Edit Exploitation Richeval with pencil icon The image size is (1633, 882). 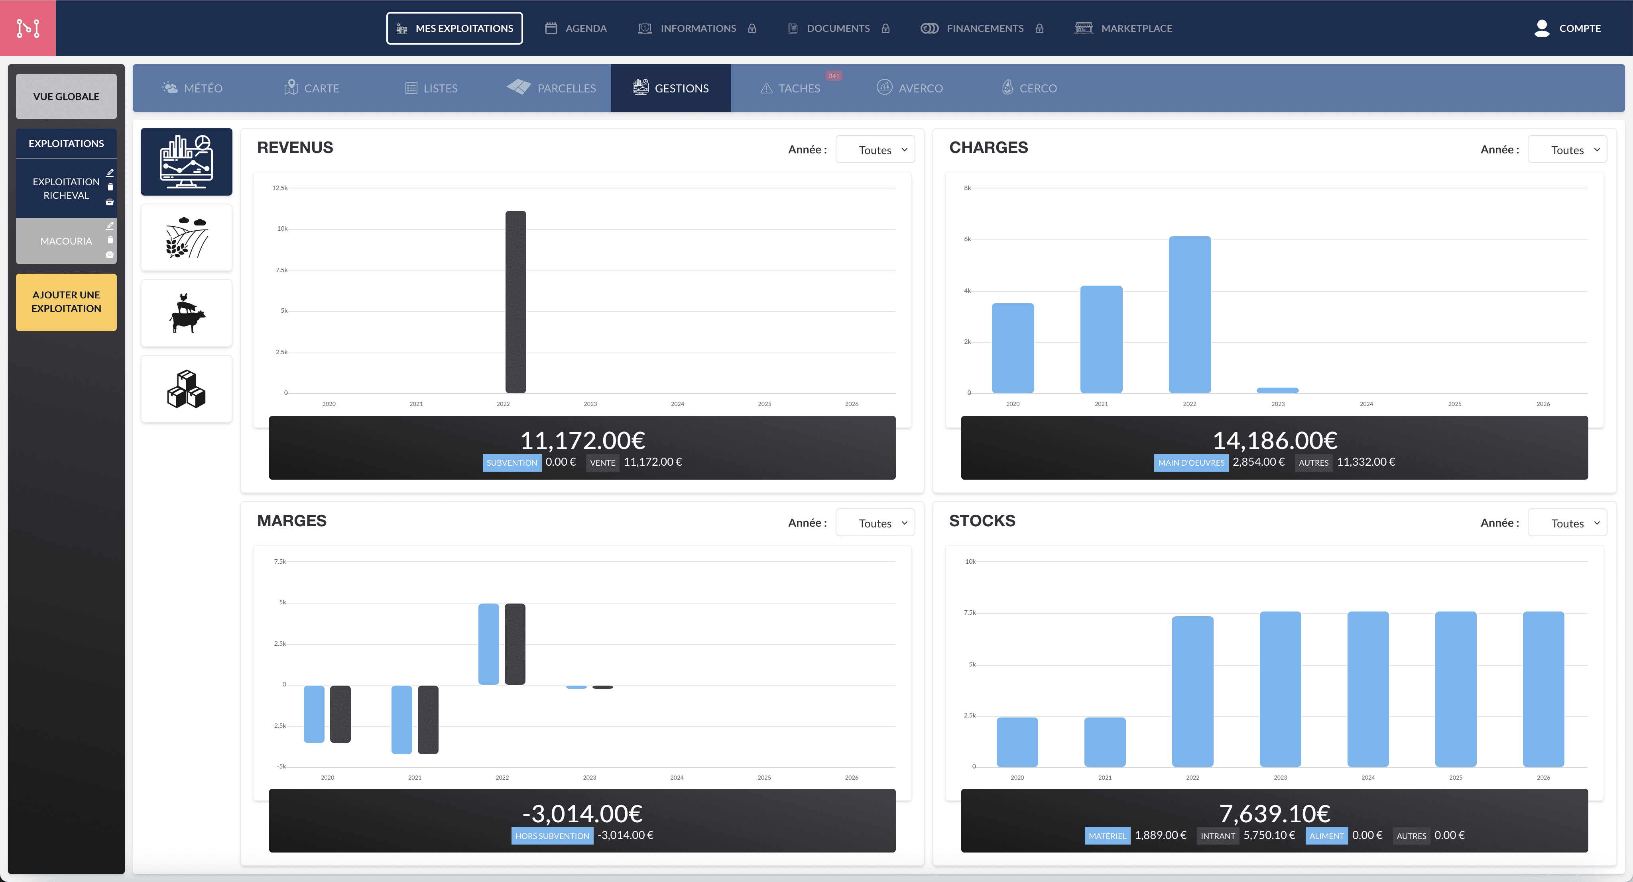110,172
